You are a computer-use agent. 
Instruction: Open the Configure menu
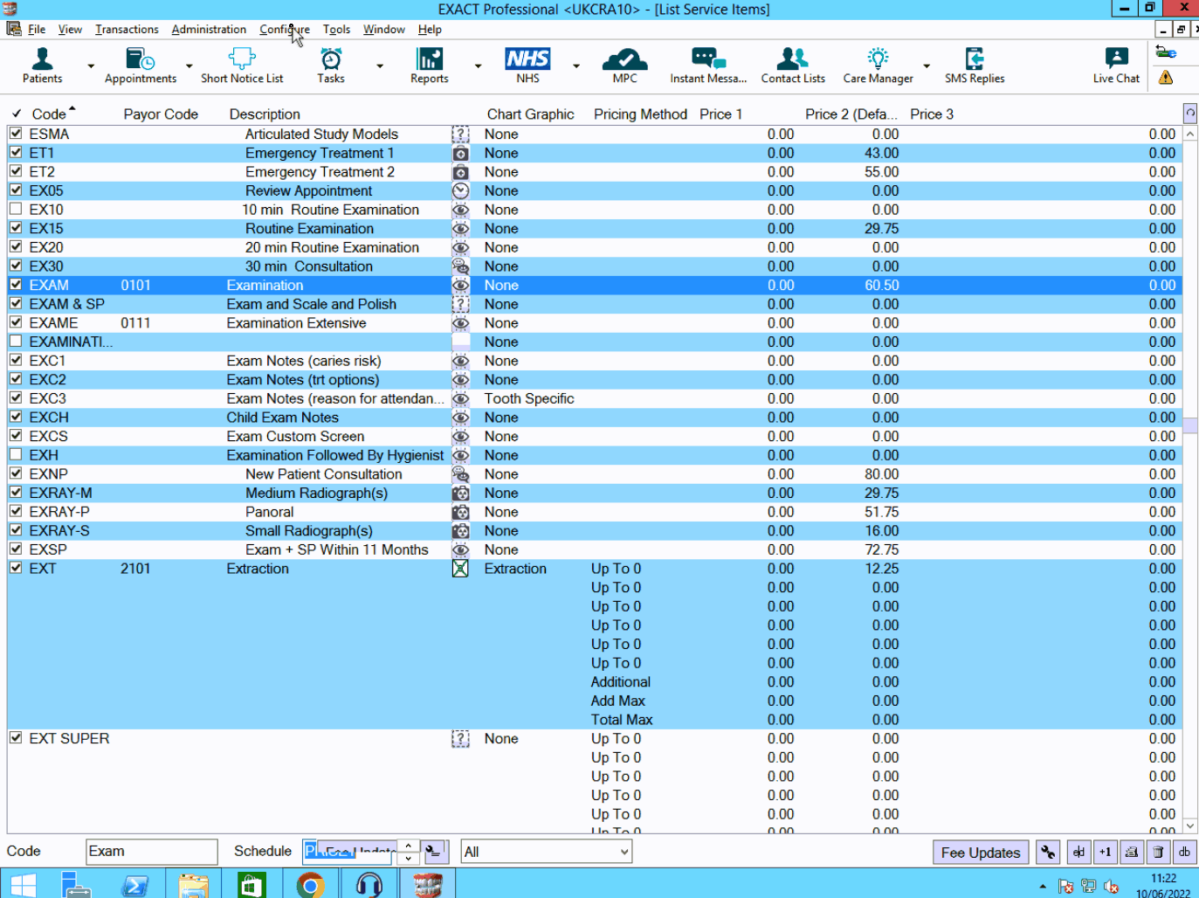tap(284, 29)
